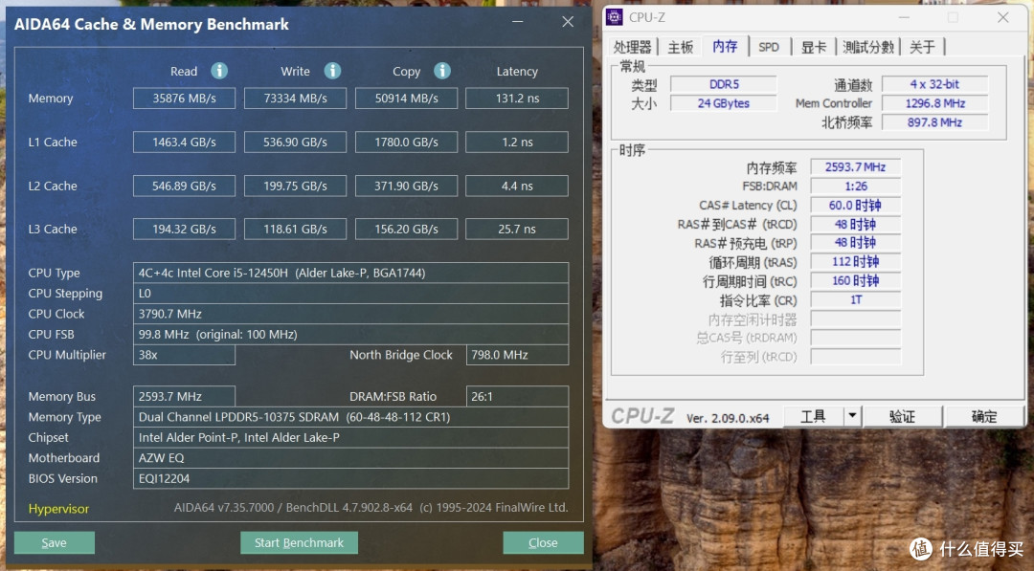Click the CPU-Z app icon in title bar

(614, 18)
